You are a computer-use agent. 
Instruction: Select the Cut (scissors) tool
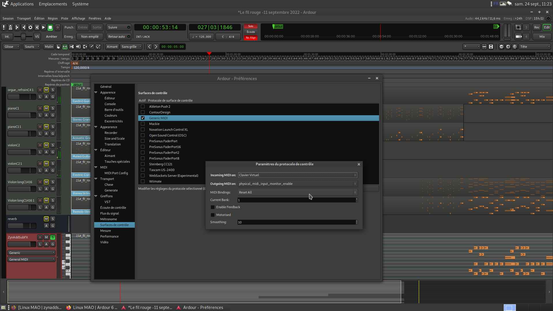pos(71,47)
